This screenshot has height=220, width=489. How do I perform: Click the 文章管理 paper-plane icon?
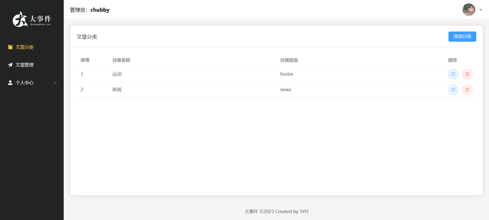click(10, 65)
